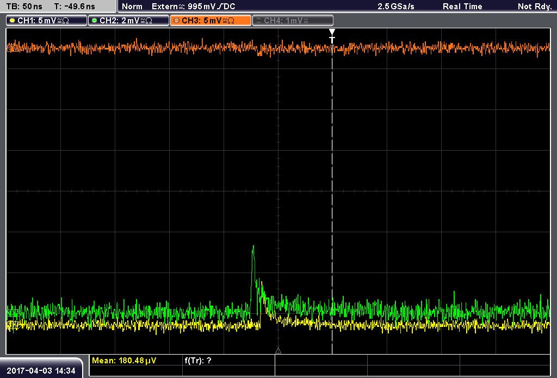Click the 2.5 GSa/s sample rate readout
This screenshot has width=557, height=378.
point(396,7)
